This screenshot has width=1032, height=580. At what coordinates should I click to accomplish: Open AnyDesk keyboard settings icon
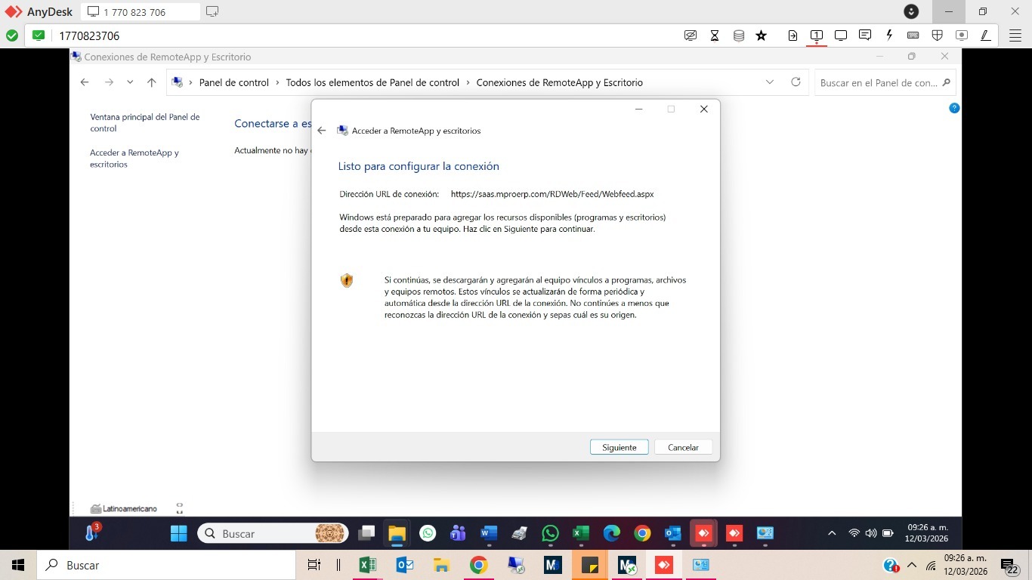click(913, 35)
